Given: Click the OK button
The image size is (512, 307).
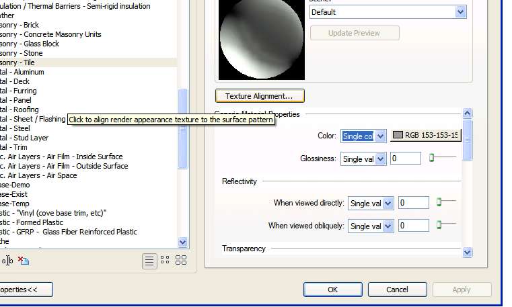Looking at the screenshot, I should (x=333, y=290).
